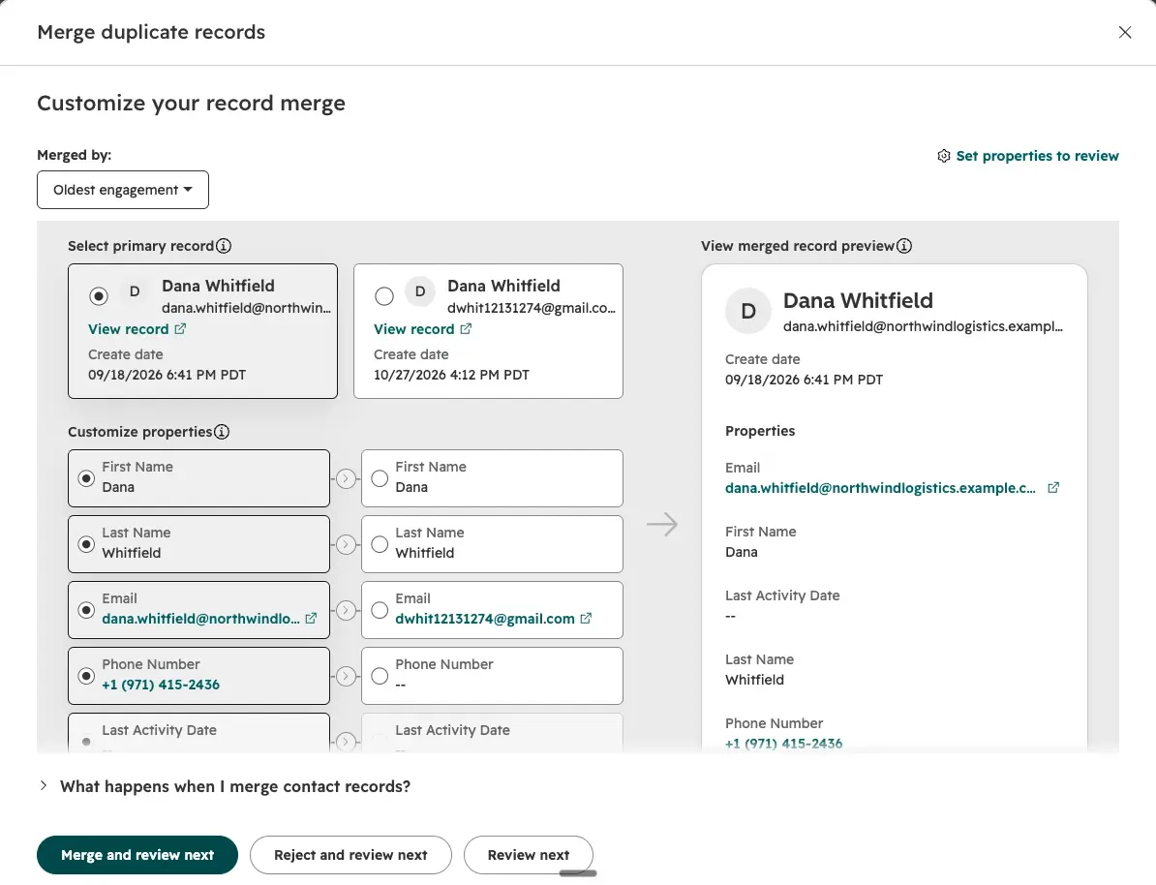
Task: Open dwhit12131274@gmail.com email link
Action: click(484, 619)
